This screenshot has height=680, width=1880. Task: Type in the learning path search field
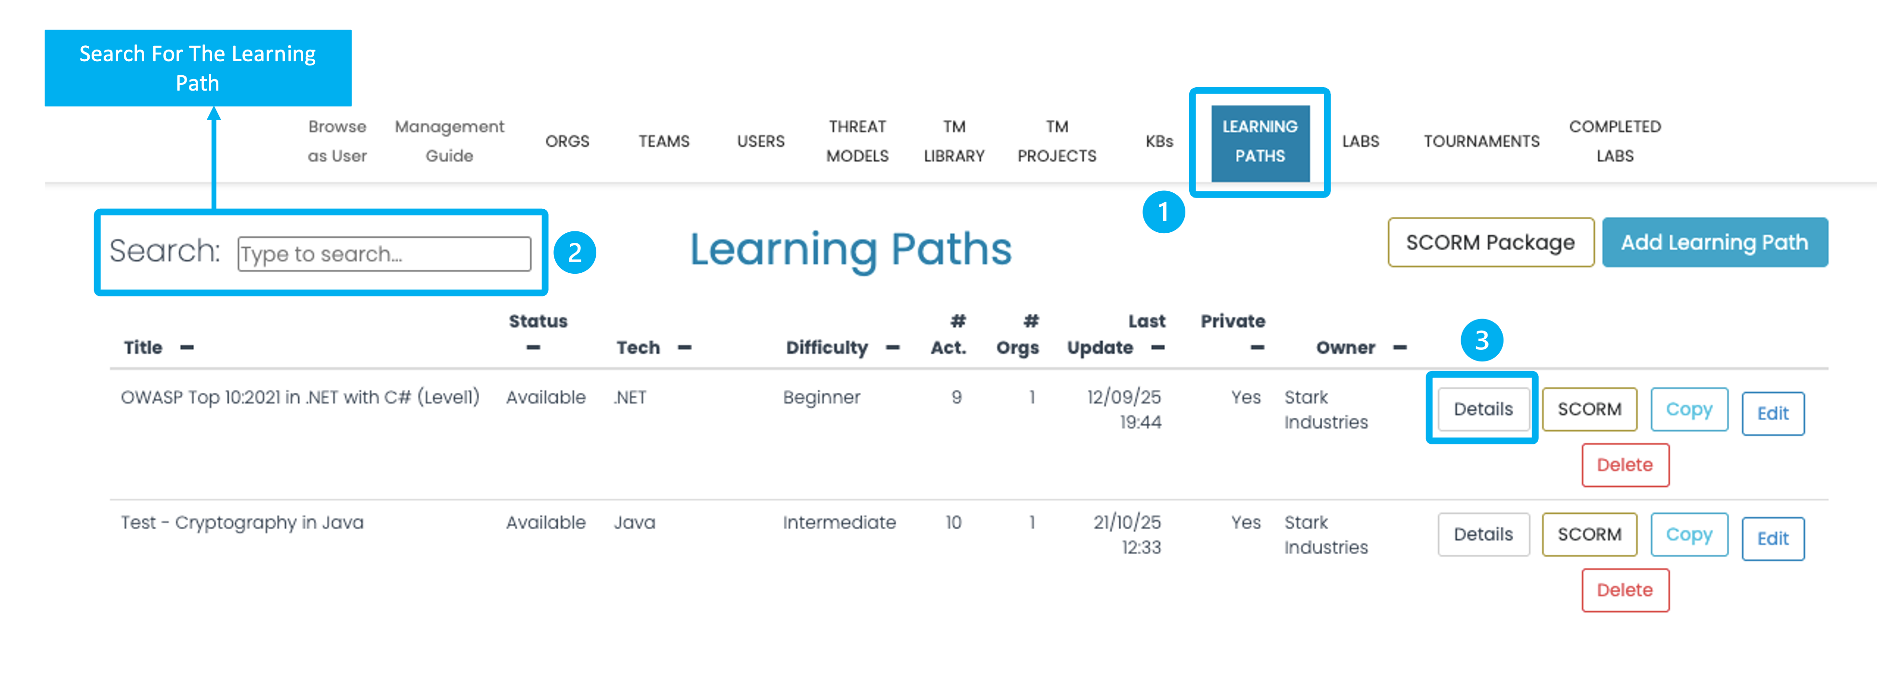click(384, 254)
